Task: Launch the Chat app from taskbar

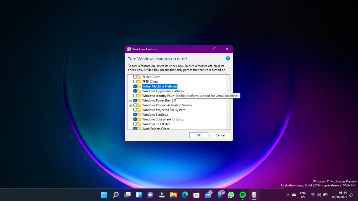Action: pos(150,195)
